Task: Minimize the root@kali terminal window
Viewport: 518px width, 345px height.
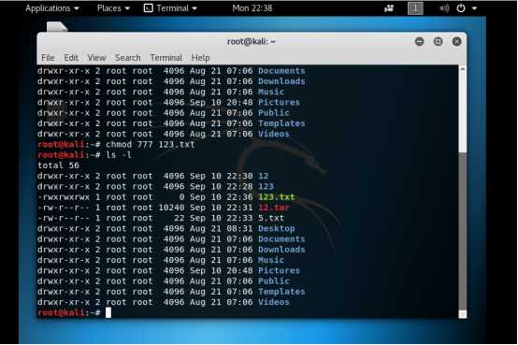Action: 420,42
